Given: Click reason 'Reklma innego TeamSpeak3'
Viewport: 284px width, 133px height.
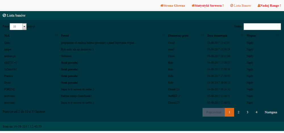Looking at the screenshot, I should click(x=76, y=96).
